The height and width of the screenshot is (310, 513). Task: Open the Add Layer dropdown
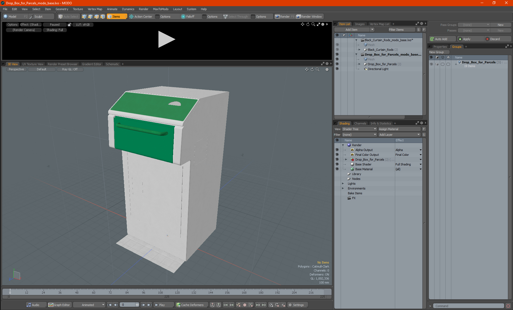click(x=399, y=135)
